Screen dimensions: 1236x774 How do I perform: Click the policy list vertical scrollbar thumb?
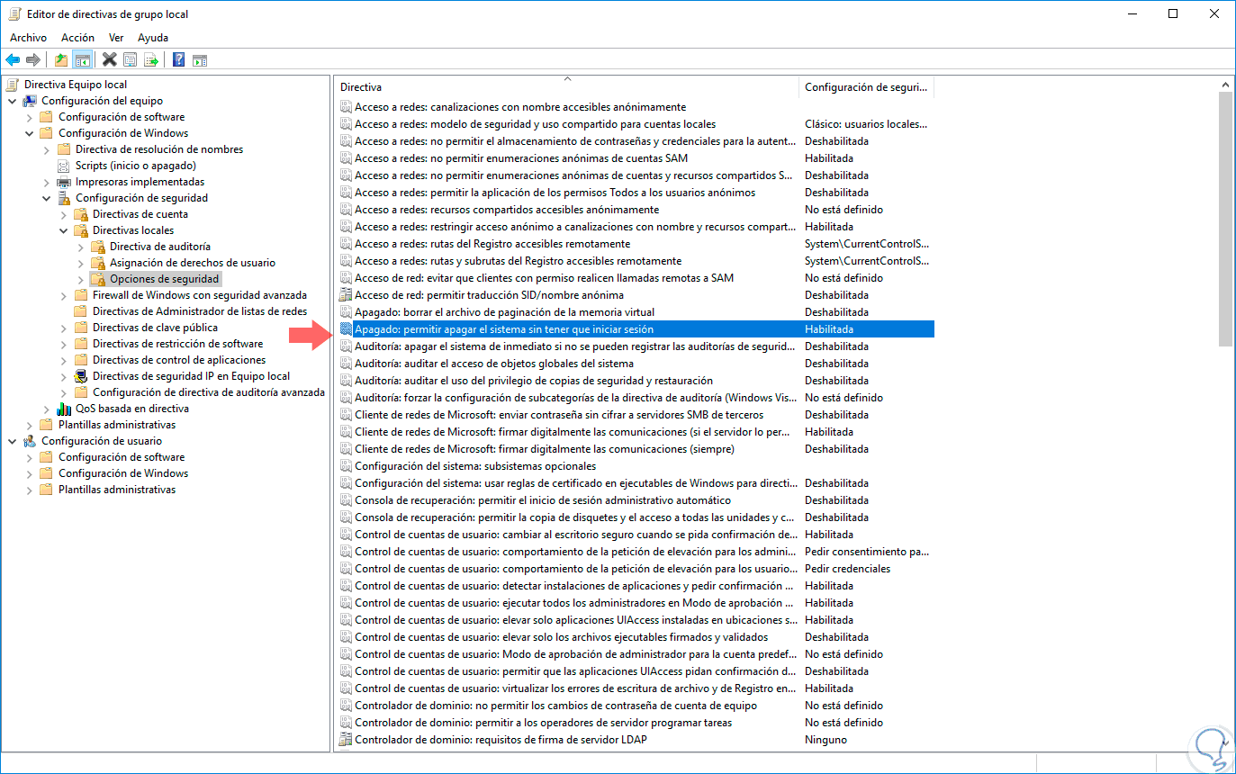tap(1226, 218)
